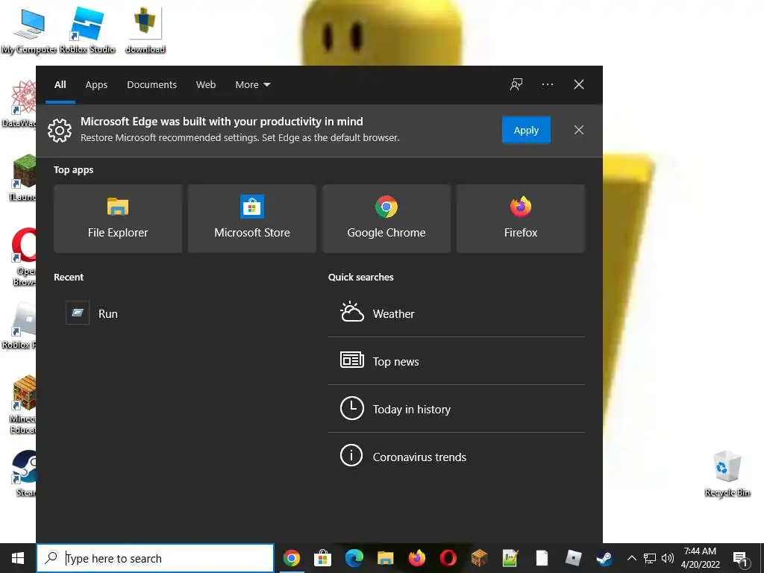This screenshot has height=573, width=764.
Task: Open the notification action center
Action: tap(740, 558)
